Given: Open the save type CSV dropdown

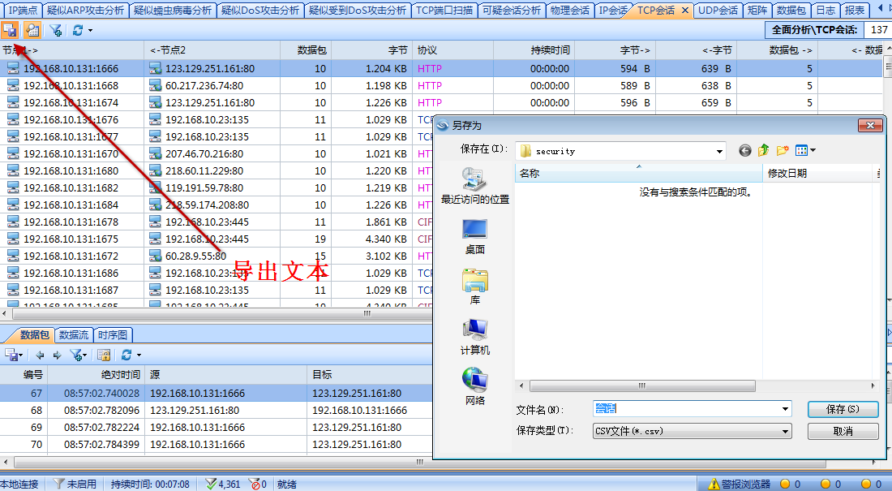Looking at the screenshot, I should 785,432.
